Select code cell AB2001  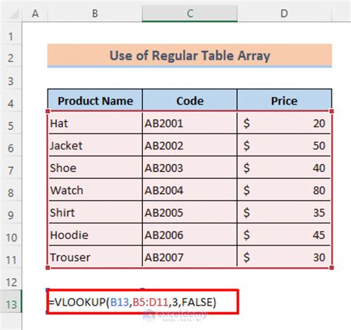pos(190,123)
